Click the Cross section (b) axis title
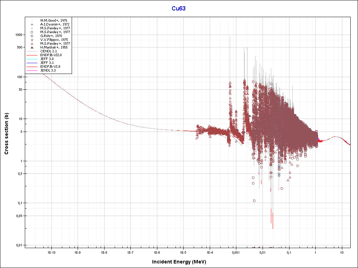 [x=6, y=134]
